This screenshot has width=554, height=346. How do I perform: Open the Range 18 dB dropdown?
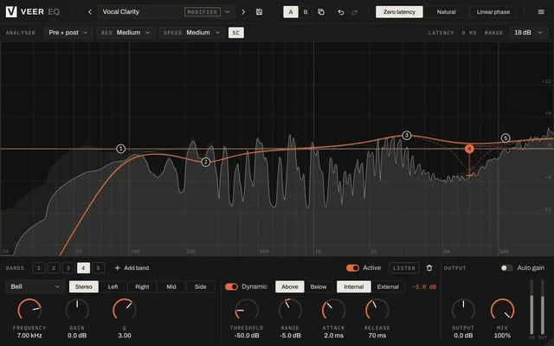pos(528,33)
